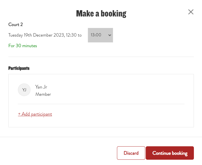The height and width of the screenshot is (165, 202).
Task: Click the word 'to' before the dropdown
Action: 80,35
